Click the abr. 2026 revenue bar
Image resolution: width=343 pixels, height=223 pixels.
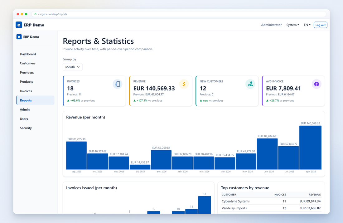pyautogui.click(x=225, y=163)
